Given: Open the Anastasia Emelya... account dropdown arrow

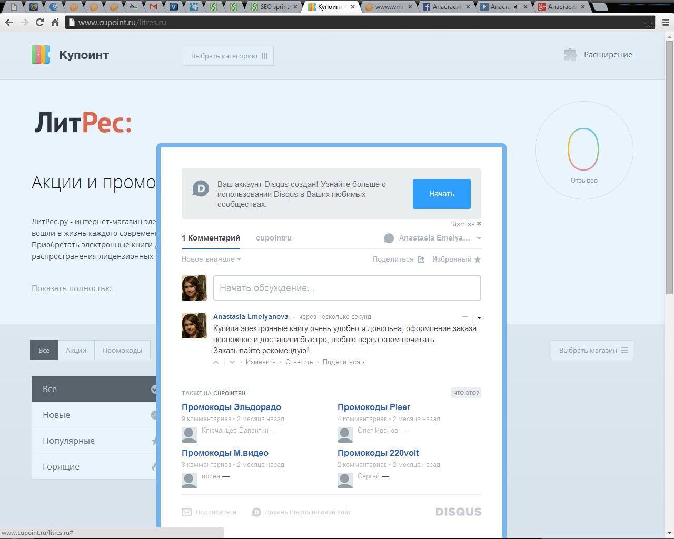Looking at the screenshot, I should click(x=479, y=238).
